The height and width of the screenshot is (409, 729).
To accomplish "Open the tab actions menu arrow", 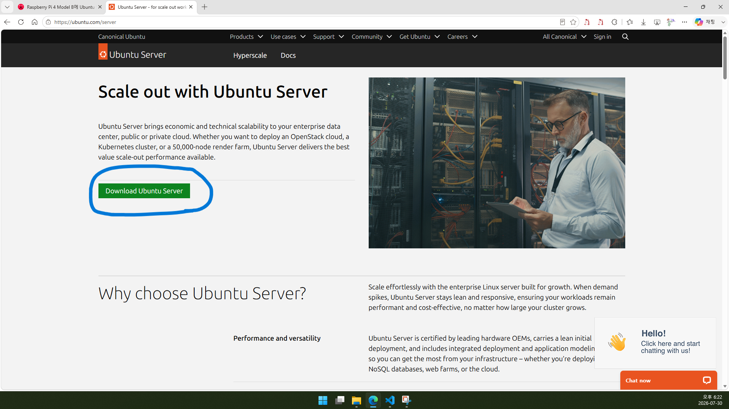I will click(7, 7).
